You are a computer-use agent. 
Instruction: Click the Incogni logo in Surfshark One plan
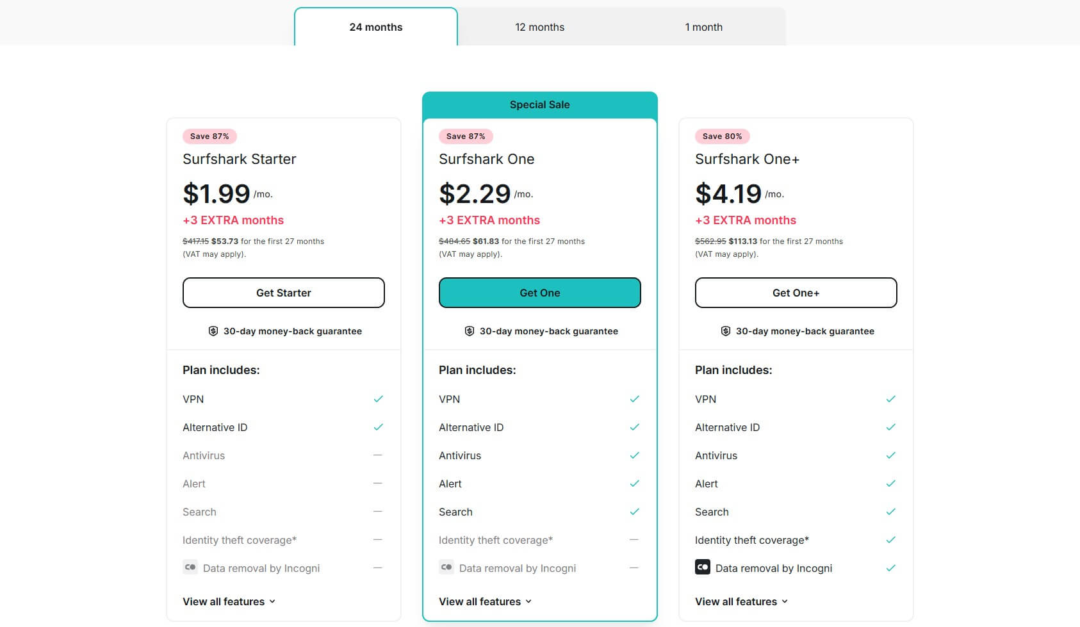click(x=446, y=567)
